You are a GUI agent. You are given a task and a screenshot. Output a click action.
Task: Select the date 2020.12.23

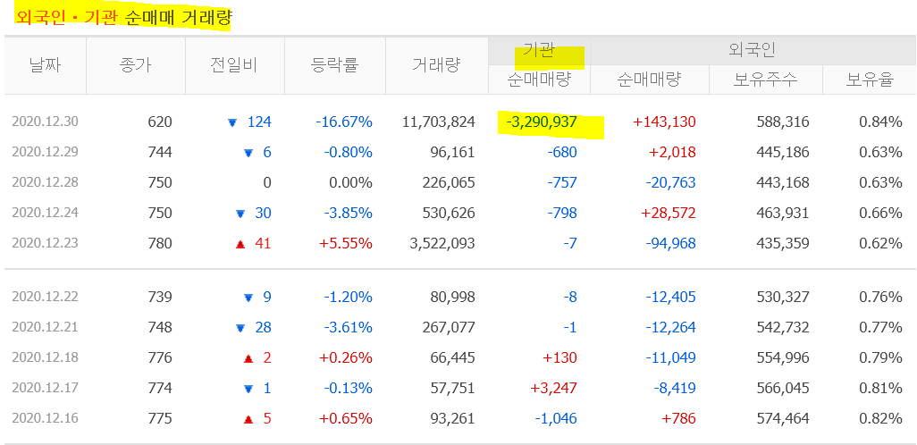tap(45, 243)
